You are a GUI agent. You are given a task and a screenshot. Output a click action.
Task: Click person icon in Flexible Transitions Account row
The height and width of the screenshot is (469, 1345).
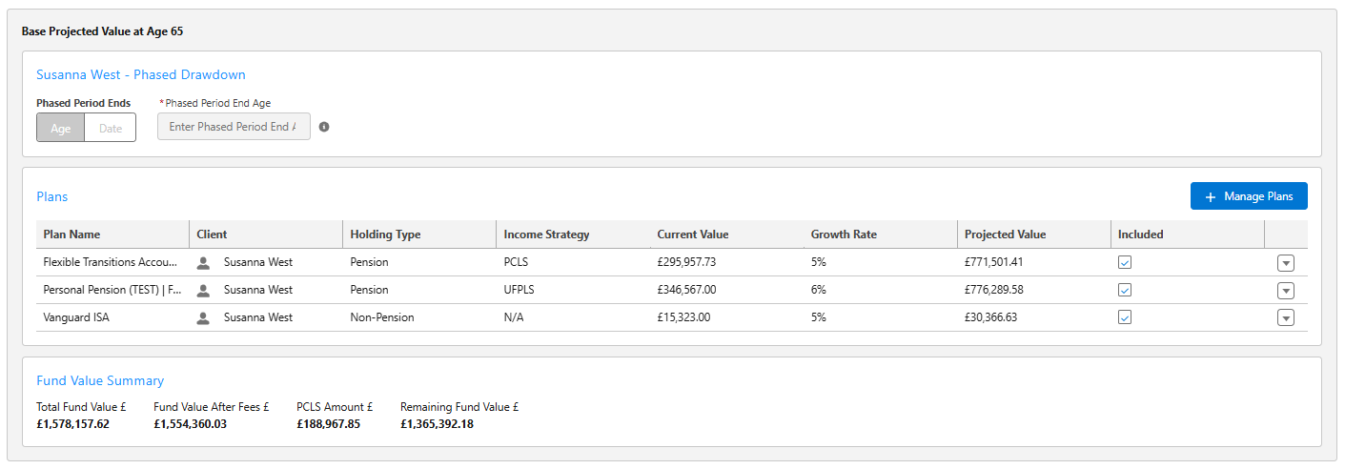tap(203, 262)
